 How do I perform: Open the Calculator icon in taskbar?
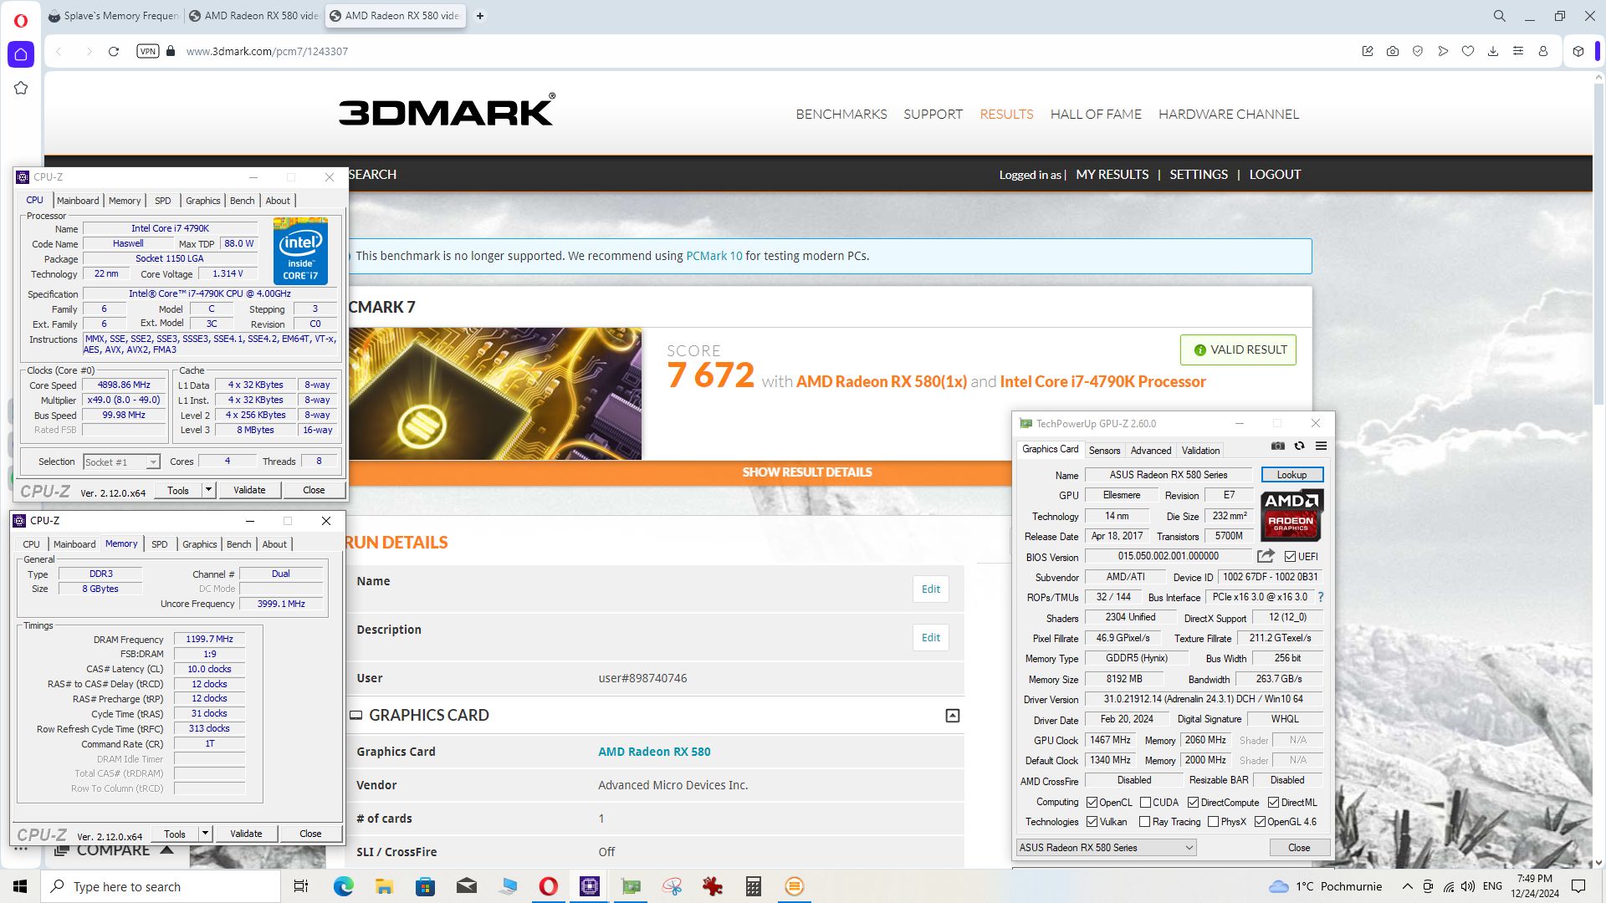click(754, 886)
